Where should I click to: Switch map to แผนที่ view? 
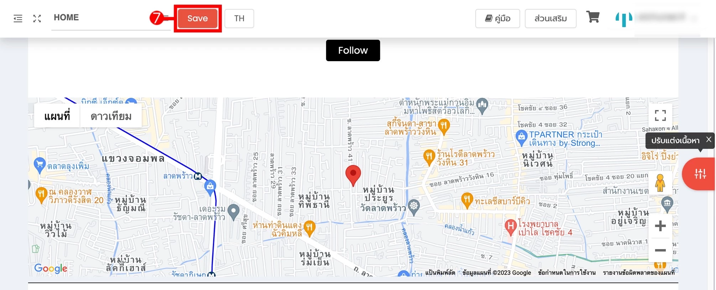point(57,116)
